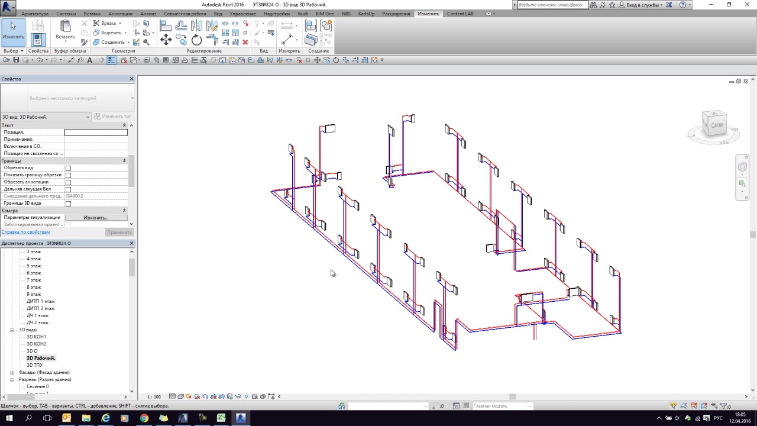
Task: Open the Главная модель dropdown in status bar
Action: click(x=503, y=406)
